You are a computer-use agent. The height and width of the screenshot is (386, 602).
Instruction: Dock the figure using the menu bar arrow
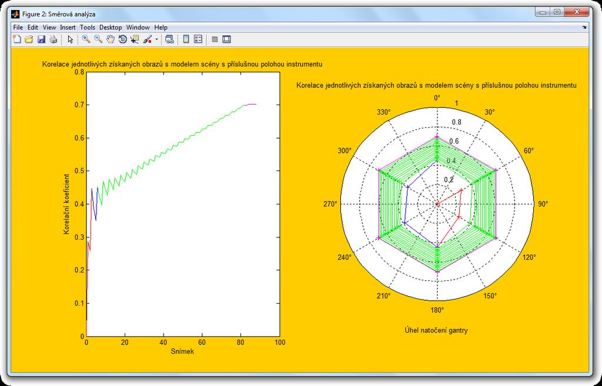coord(584,27)
